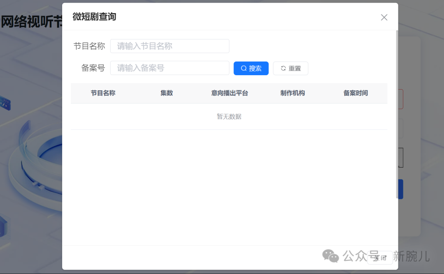Click the blue button peeking behind the dialog
The image size is (444, 274).
[x=401, y=189]
